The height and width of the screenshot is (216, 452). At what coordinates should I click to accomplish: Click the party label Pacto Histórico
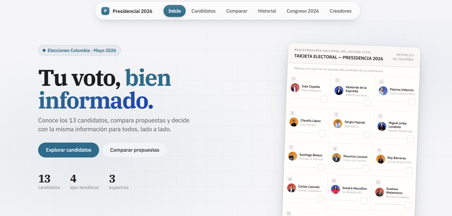pyautogui.click(x=311, y=90)
